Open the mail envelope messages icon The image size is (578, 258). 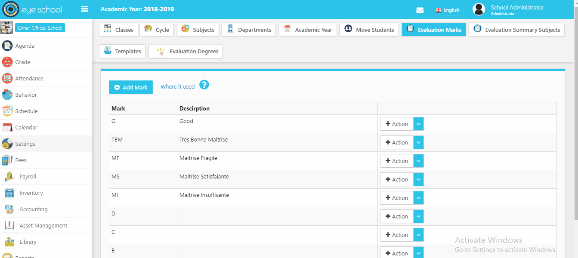420,10
